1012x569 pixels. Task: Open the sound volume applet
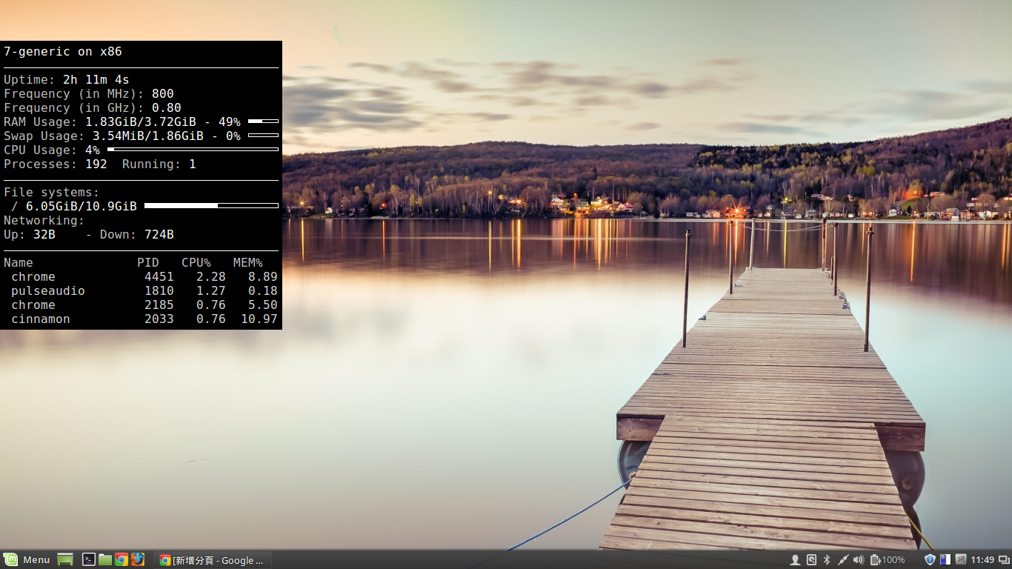click(x=859, y=560)
